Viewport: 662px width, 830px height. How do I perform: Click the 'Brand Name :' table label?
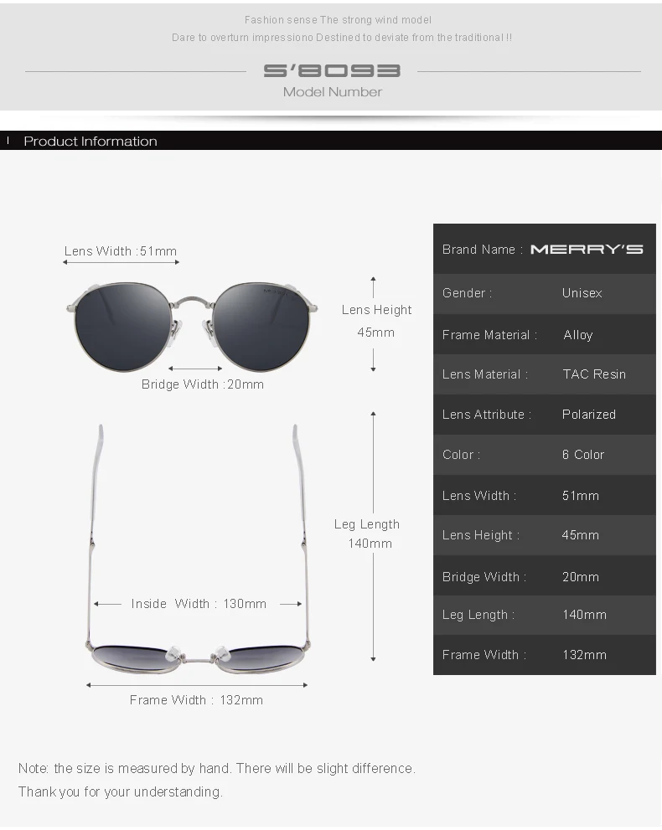pos(483,250)
